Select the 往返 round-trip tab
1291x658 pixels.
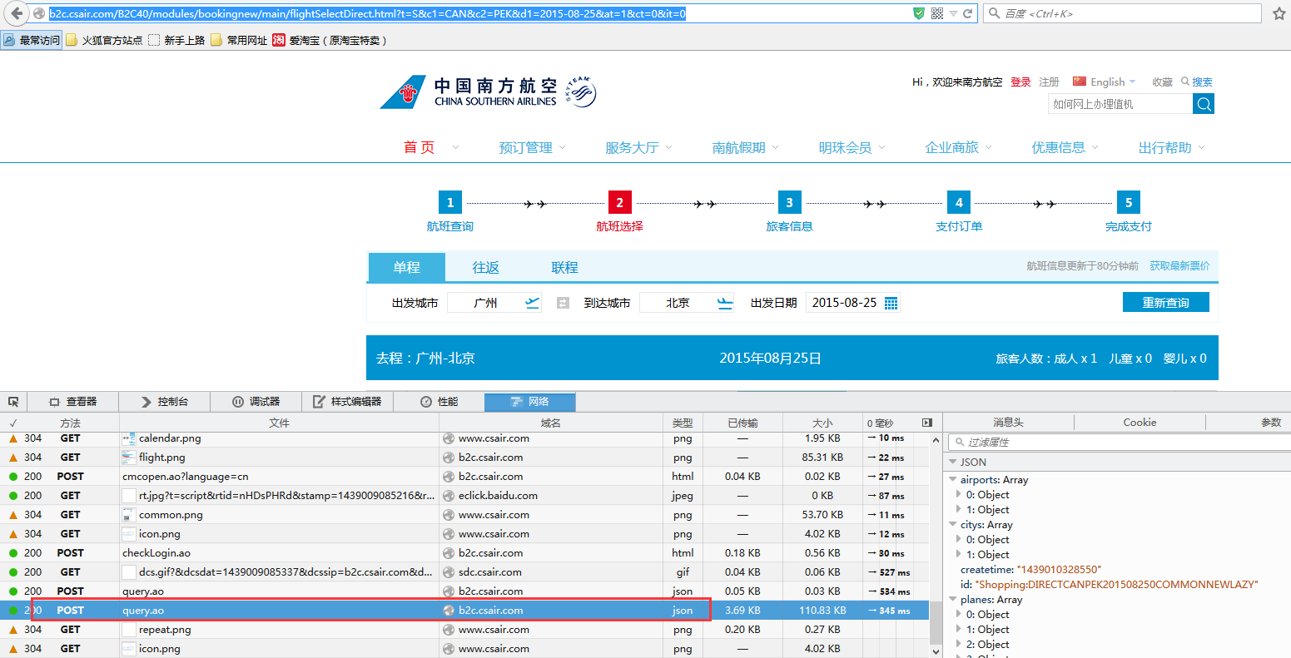(486, 267)
